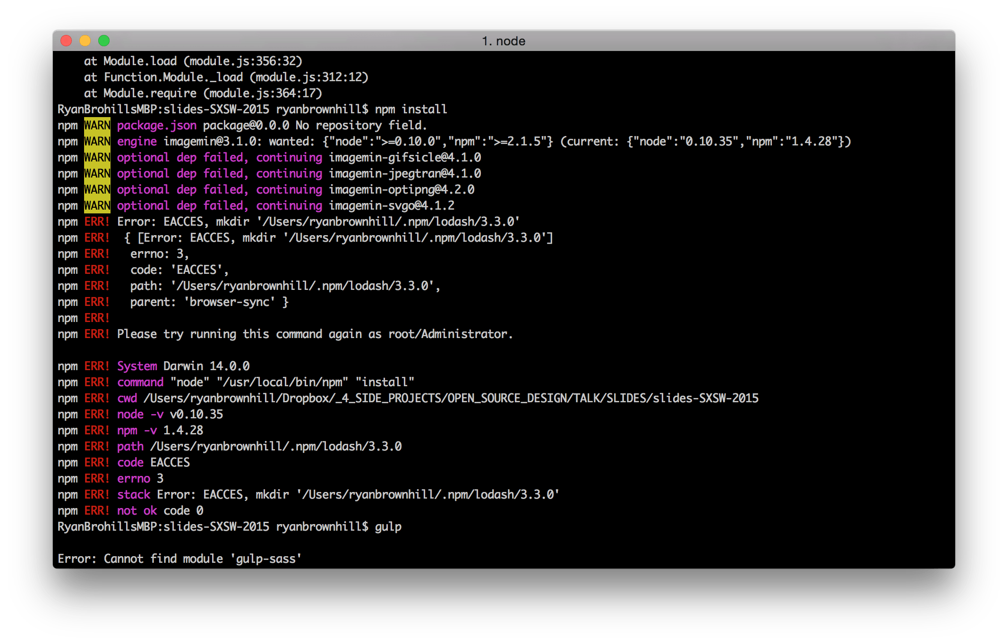Click 'imagemin-optipng@4.2.0' package name

pos(401,190)
